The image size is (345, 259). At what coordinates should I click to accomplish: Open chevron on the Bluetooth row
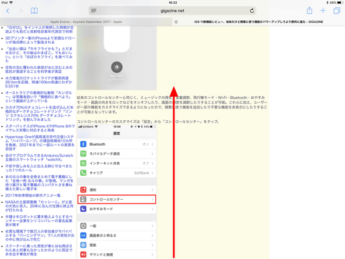pyautogui.click(x=152, y=144)
